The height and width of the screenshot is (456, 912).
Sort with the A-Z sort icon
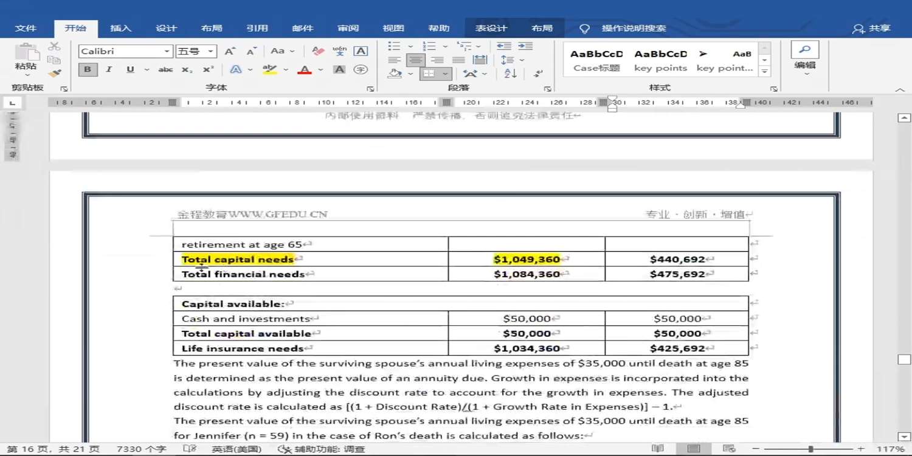pyautogui.click(x=511, y=74)
